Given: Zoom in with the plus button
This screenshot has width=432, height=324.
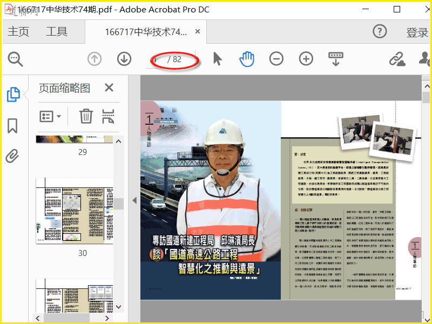Looking at the screenshot, I should (x=306, y=59).
